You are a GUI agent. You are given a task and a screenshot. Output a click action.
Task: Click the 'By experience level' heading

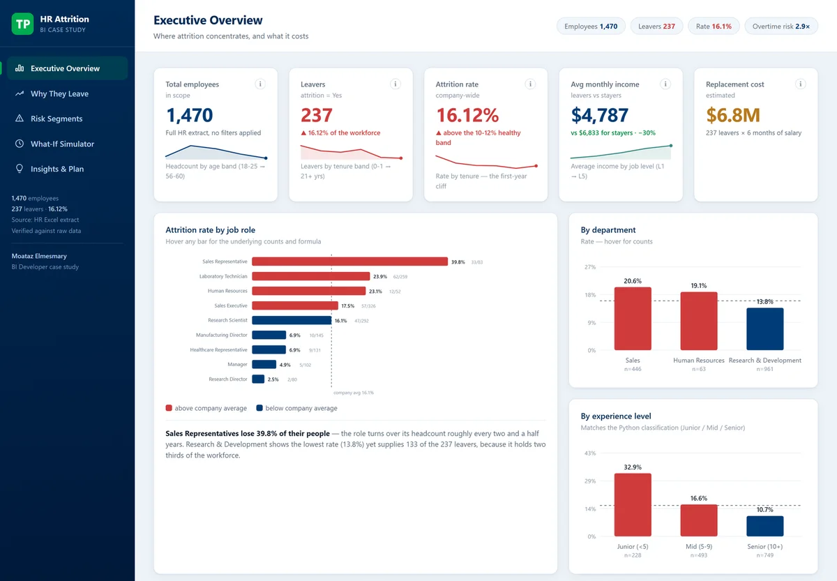[x=617, y=416]
